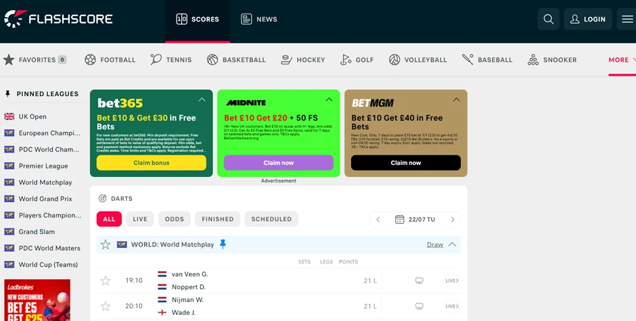The height and width of the screenshot is (321, 636).
Task: Open Premier League in pinned leagues
Action: tap(43, 166)
